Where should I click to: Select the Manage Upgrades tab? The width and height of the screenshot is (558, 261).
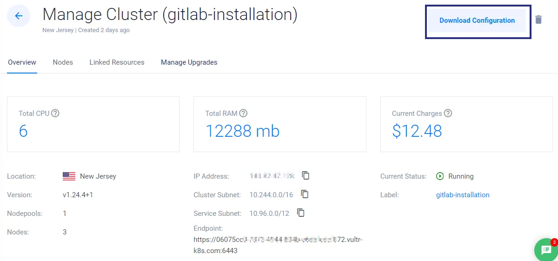(189, 62)
